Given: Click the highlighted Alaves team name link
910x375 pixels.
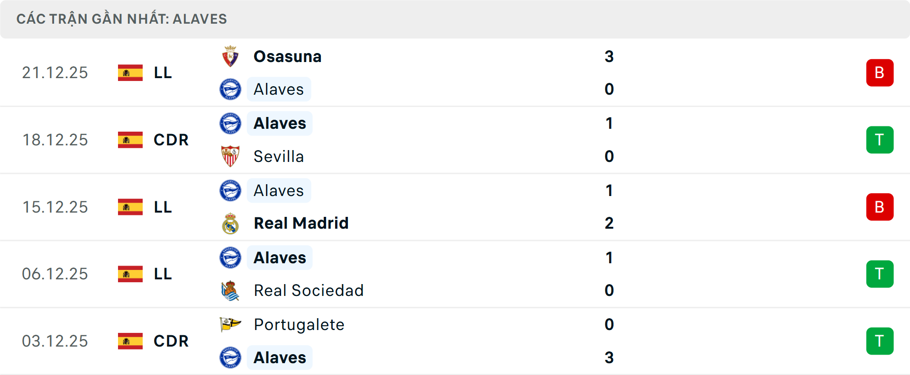Looking at the screenshot, I should tap(279, 89).
